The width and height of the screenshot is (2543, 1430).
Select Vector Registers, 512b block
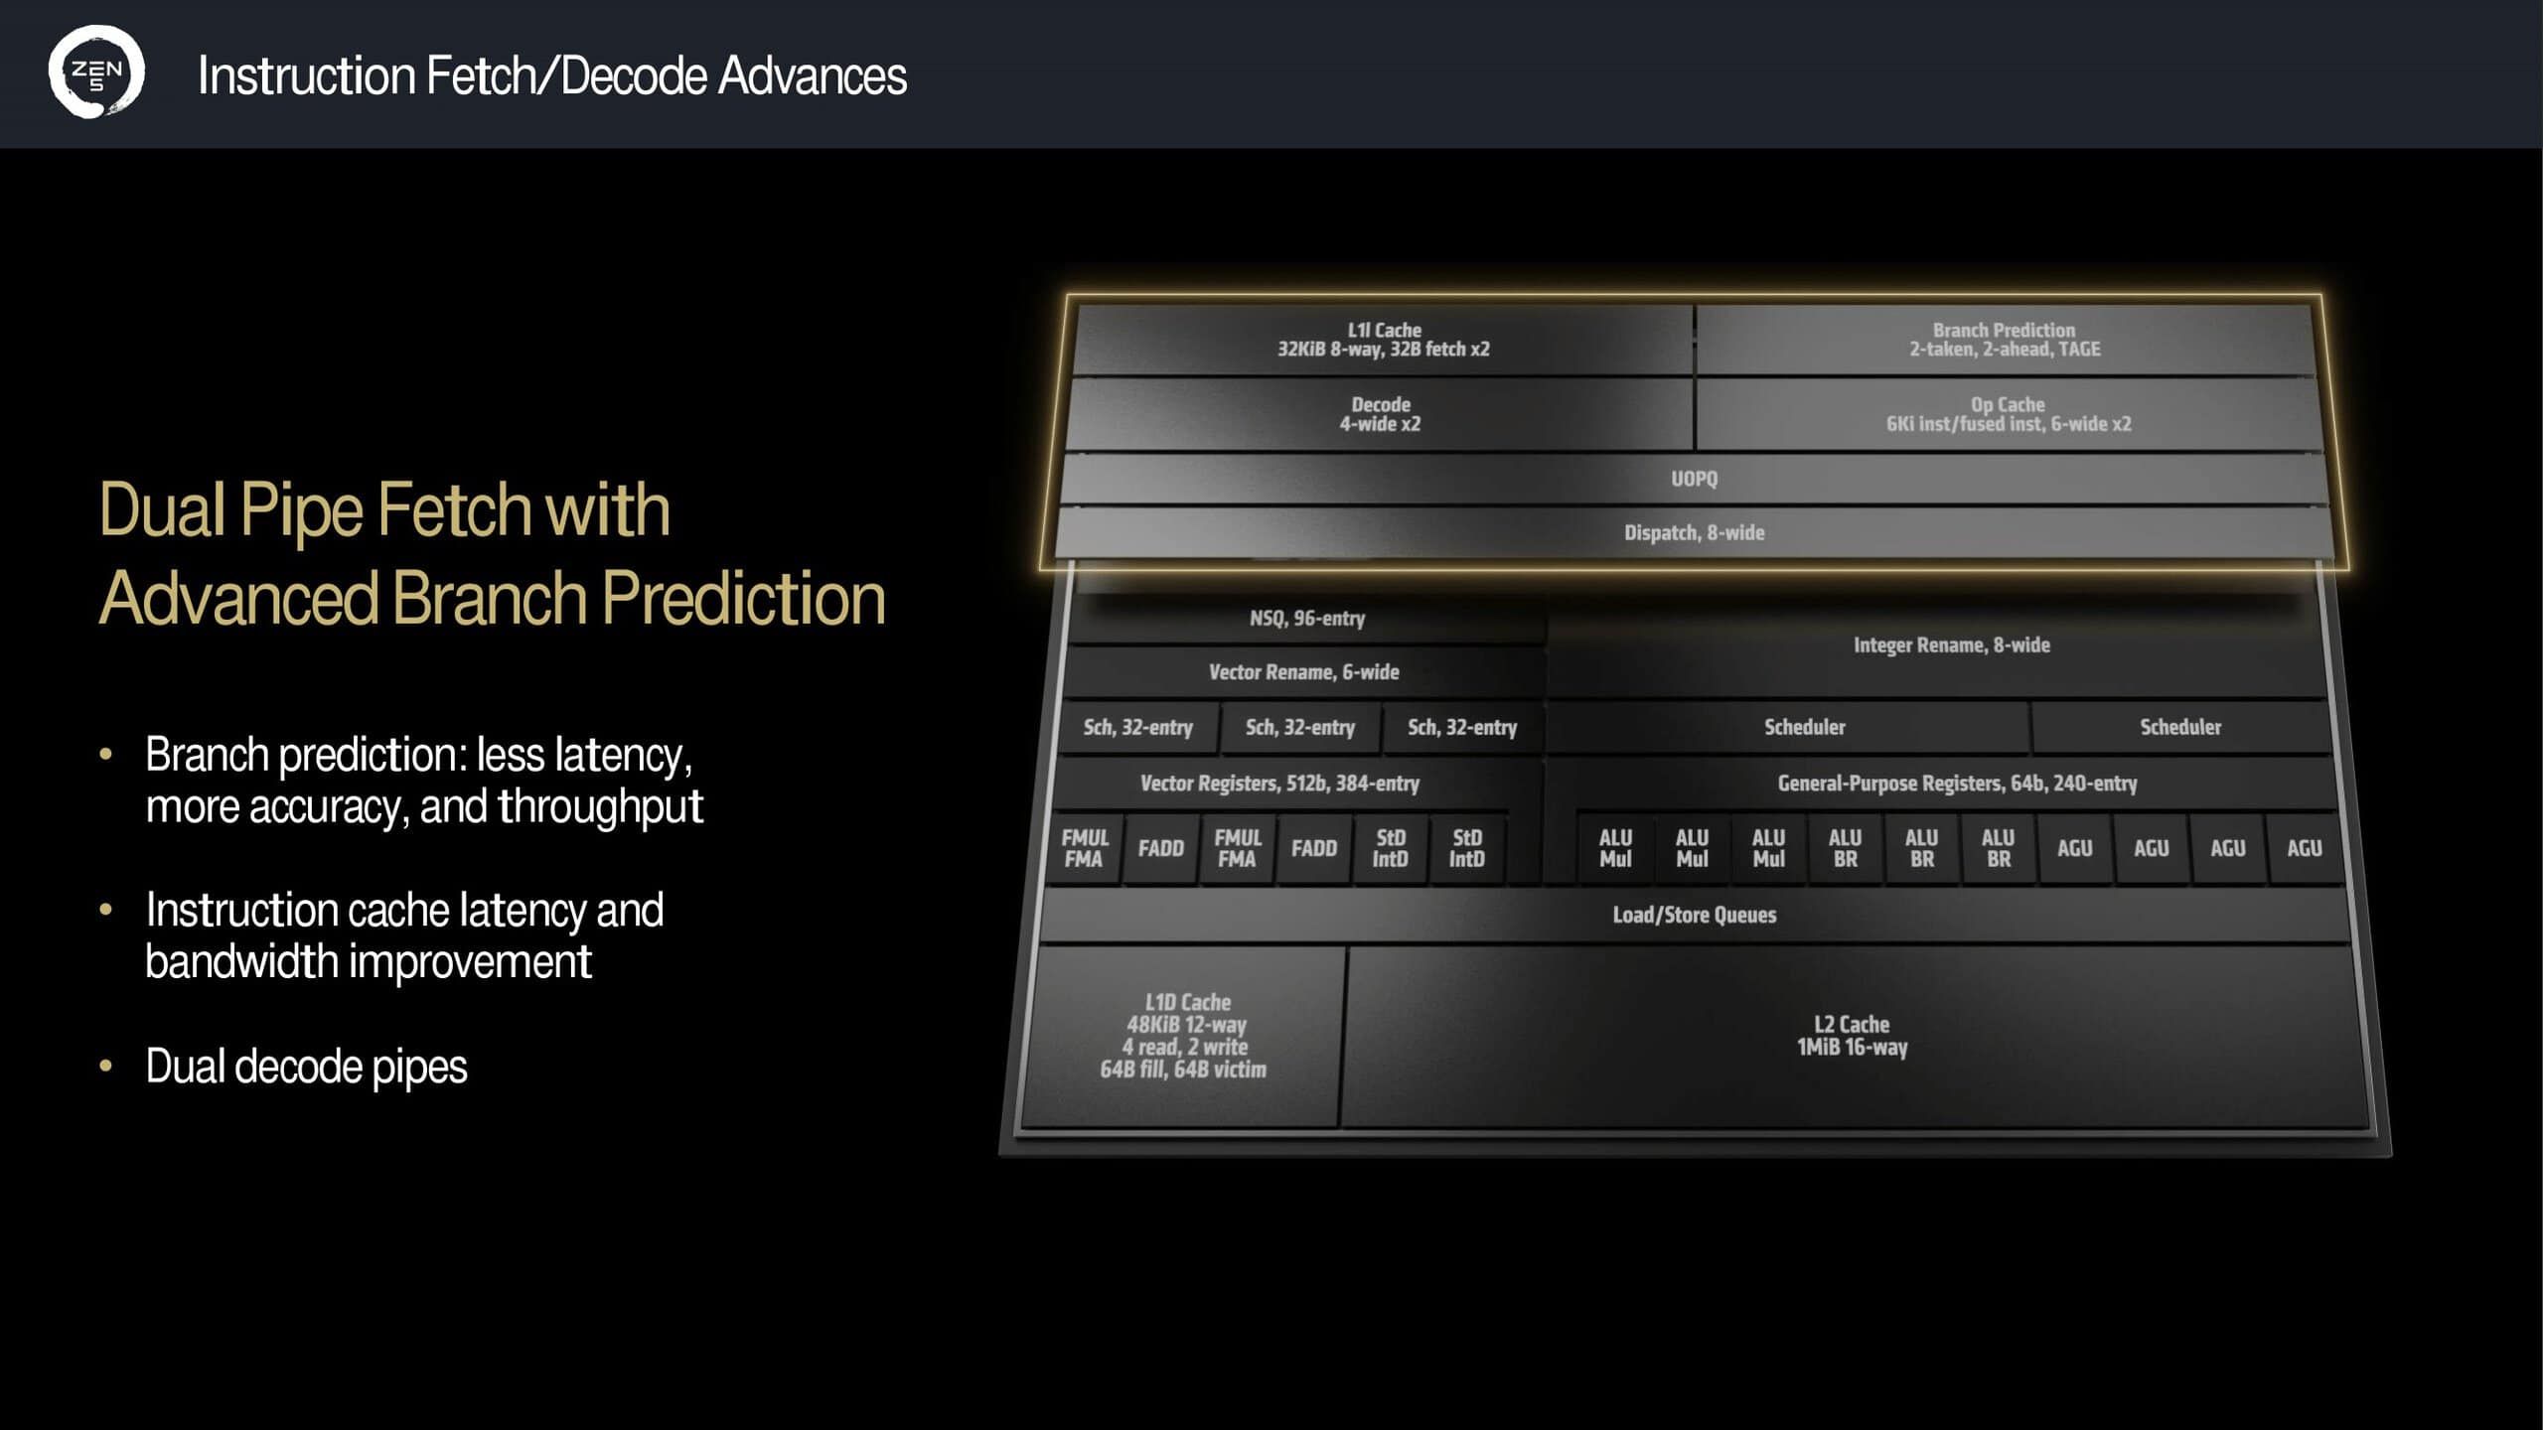pyautogui.click(x=1279, y=784)
